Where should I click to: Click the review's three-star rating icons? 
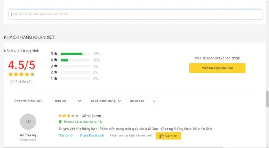[69, 116]
